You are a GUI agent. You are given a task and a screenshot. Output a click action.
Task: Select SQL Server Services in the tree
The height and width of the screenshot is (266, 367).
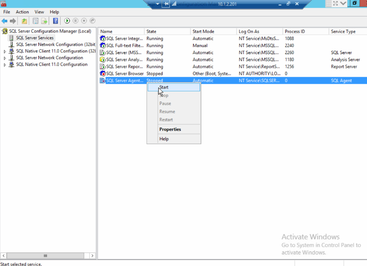(x=35, y=38)
